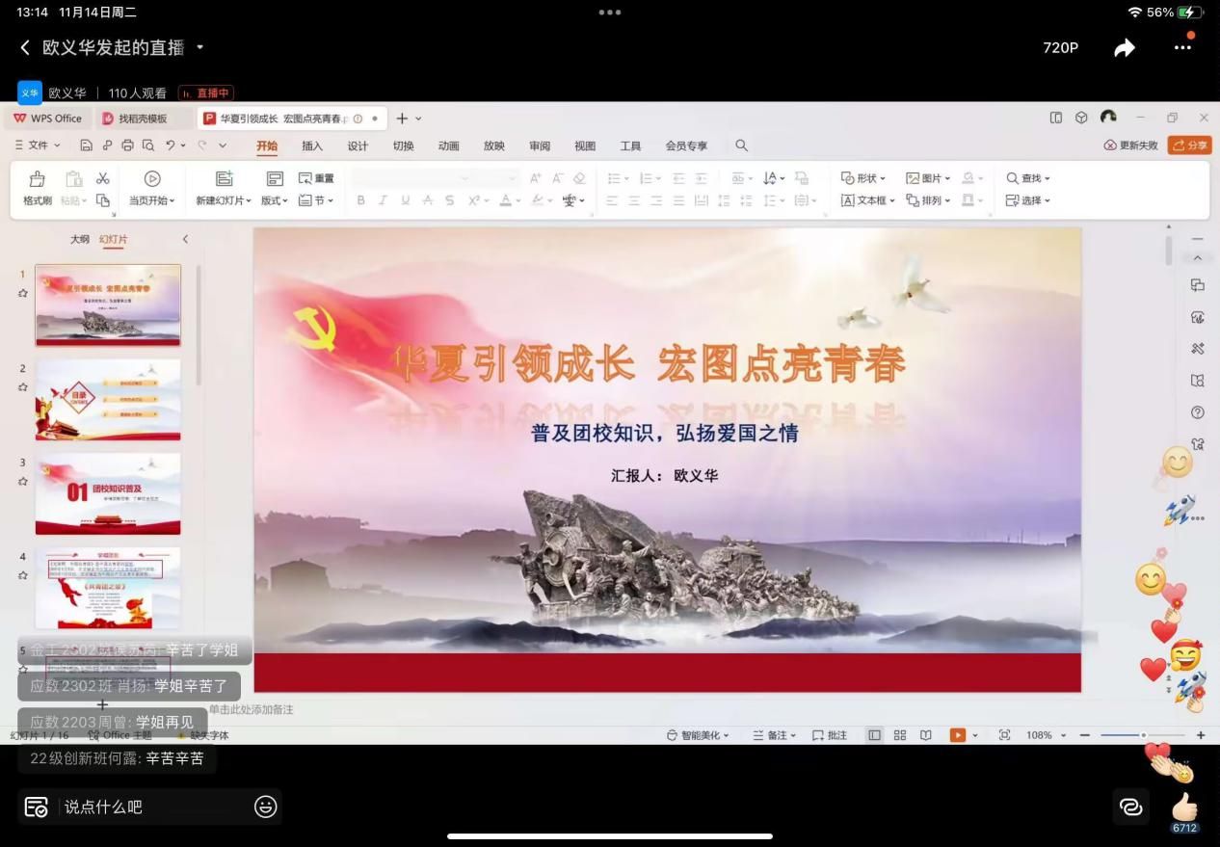
Task: Click the Format Painter (格式刷) icon
Action: (38, 179)
